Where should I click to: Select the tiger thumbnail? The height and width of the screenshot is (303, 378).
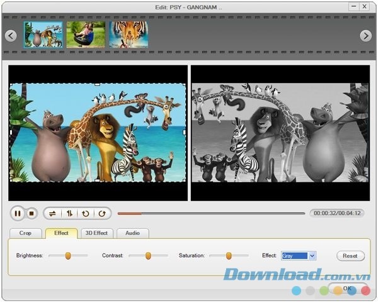tap(129, 35)
